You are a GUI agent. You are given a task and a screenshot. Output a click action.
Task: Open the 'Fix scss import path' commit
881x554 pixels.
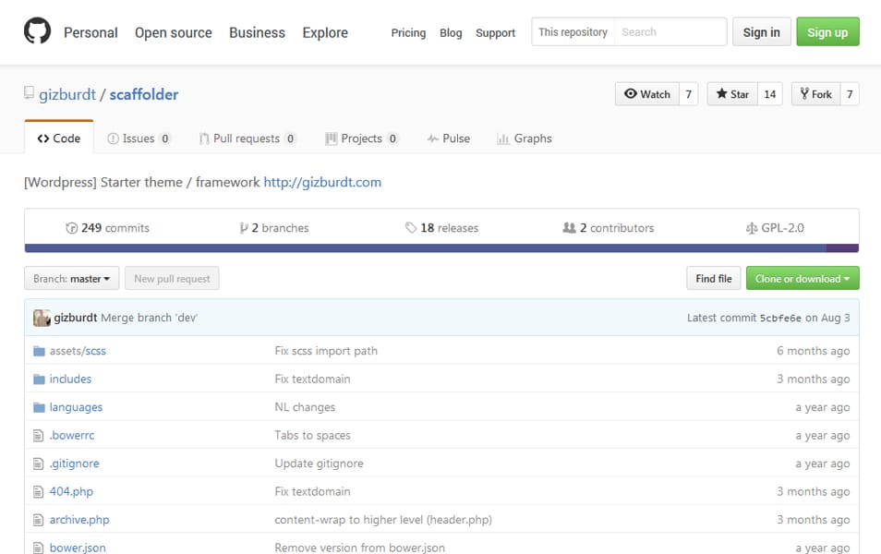326,351
